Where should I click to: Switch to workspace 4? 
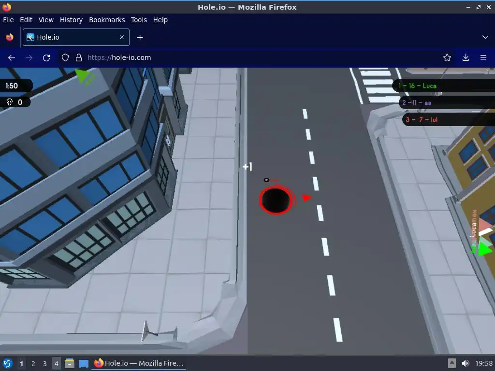[57, 363]
